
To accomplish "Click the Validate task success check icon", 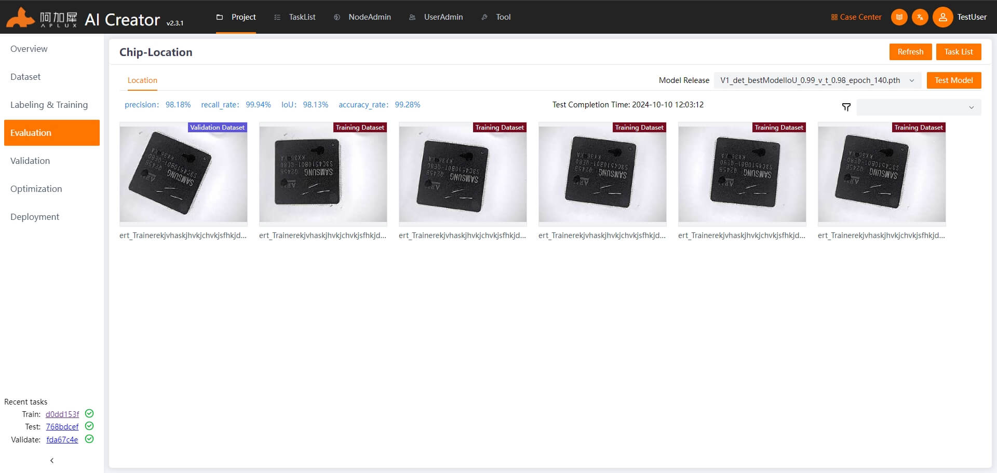I will 89,439.
